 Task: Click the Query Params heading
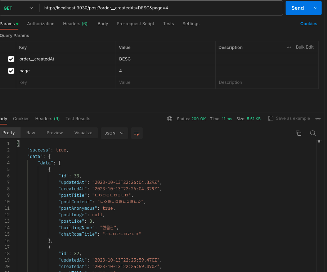pos(15,36)
